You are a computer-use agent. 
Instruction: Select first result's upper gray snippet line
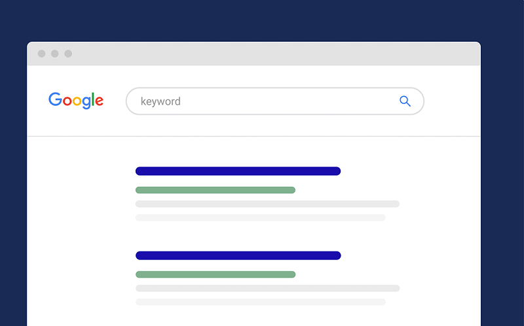tap(267, 204)
